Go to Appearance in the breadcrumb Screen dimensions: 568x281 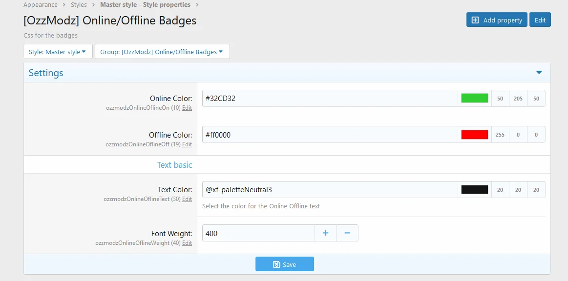point(41,5)
